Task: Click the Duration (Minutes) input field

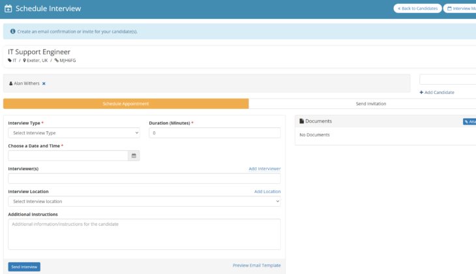Action: point(215,133)
